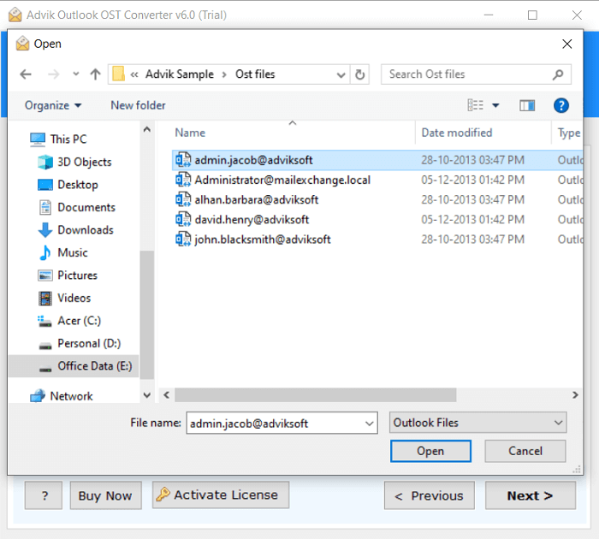
Task: Click the horizontal scrollbar right arrow
Action: pos(575,395)
